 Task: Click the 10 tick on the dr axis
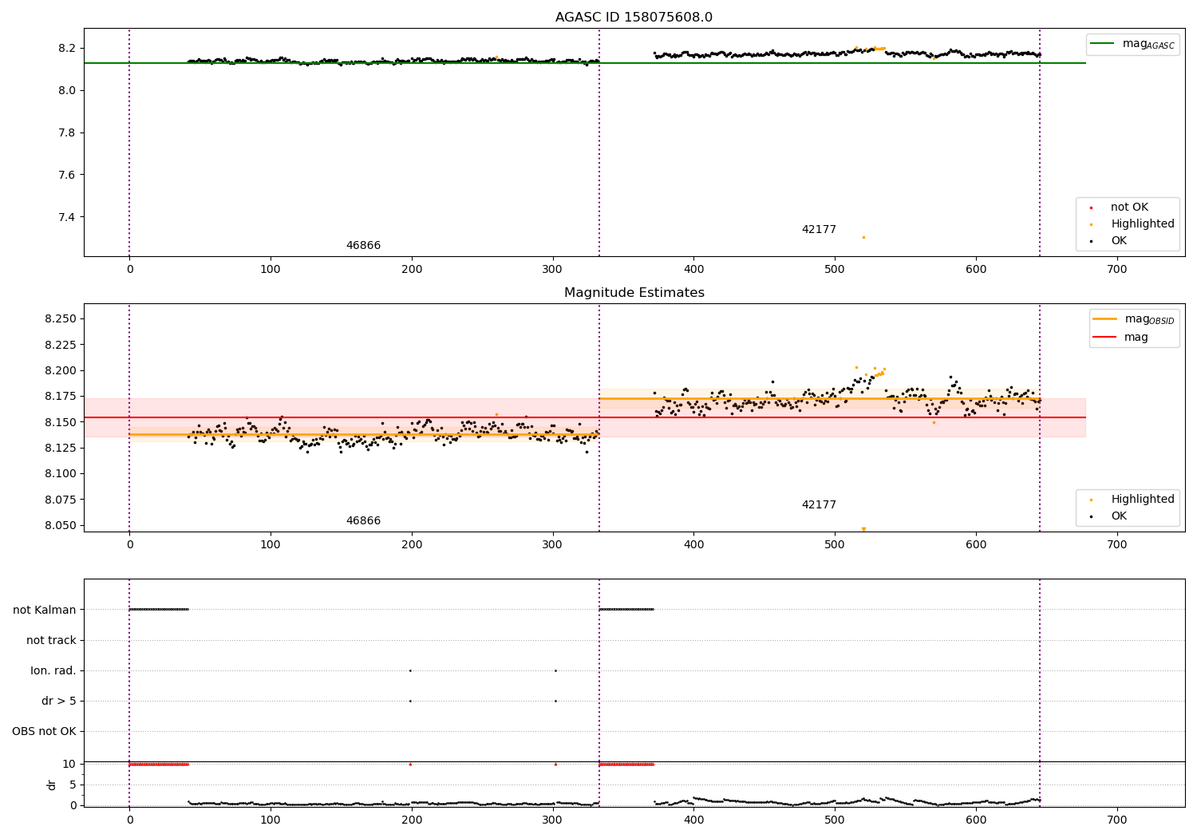coord(69,765)
